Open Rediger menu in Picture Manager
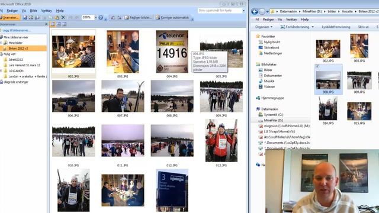The width and height of the screenshot is (379, 213). coord(12,11)
